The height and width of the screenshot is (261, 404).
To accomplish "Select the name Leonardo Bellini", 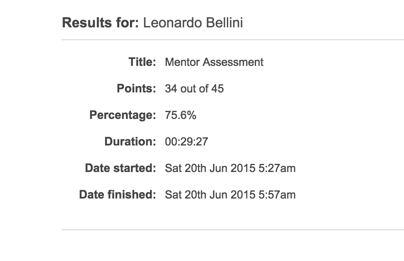I will point(193,23).
